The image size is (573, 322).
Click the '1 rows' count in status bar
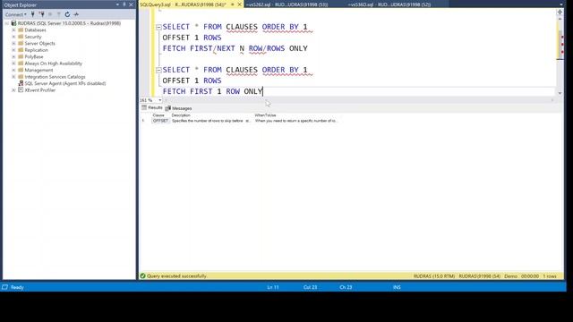coord(550,276)
